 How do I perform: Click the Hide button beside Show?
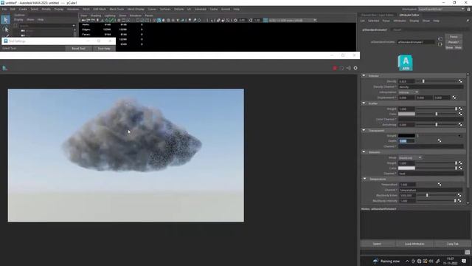[458, 47]
